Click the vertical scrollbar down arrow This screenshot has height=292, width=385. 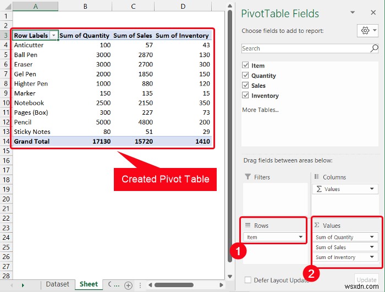point(230,277)
